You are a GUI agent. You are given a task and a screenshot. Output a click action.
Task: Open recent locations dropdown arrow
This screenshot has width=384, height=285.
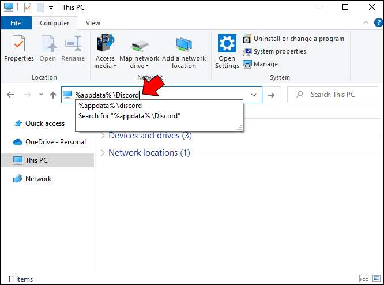pyautogui.click(x=41, y=95)
